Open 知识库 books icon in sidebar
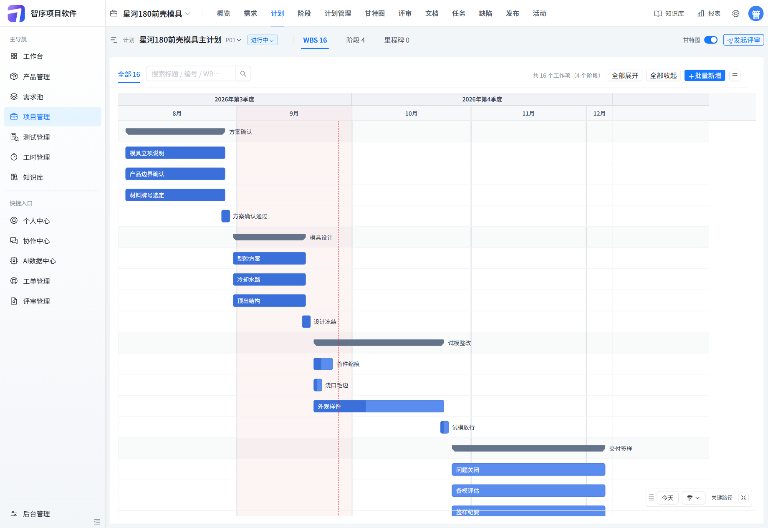The image size is (768, 528). point(14,177)
